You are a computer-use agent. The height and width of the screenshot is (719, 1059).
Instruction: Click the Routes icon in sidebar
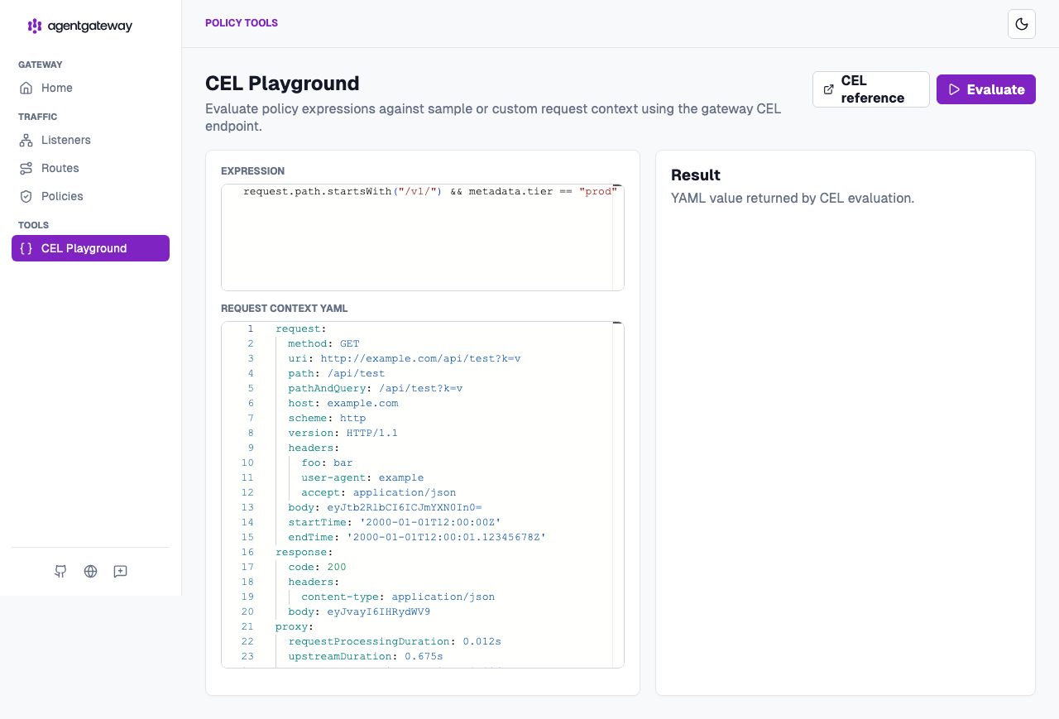point(26,168)
